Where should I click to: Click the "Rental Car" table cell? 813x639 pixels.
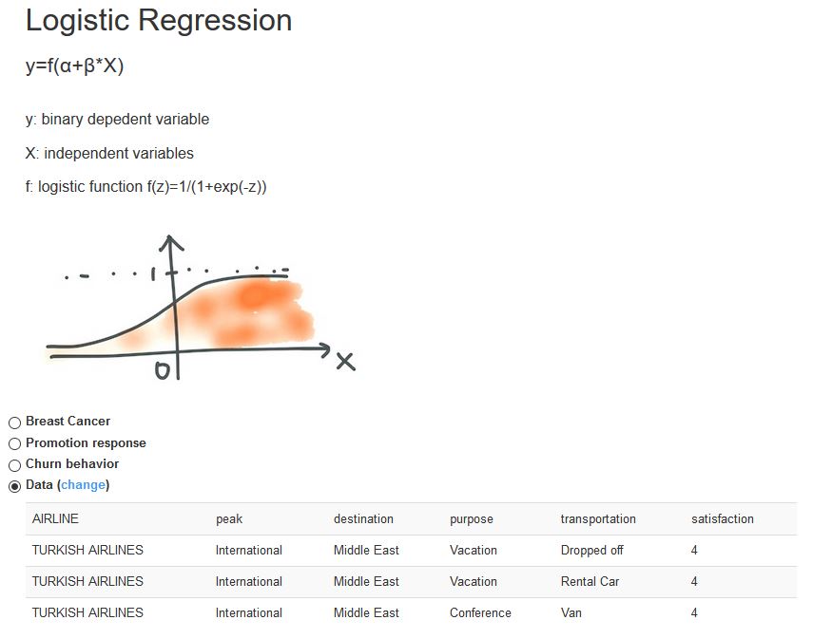click(x=590, y=581)
